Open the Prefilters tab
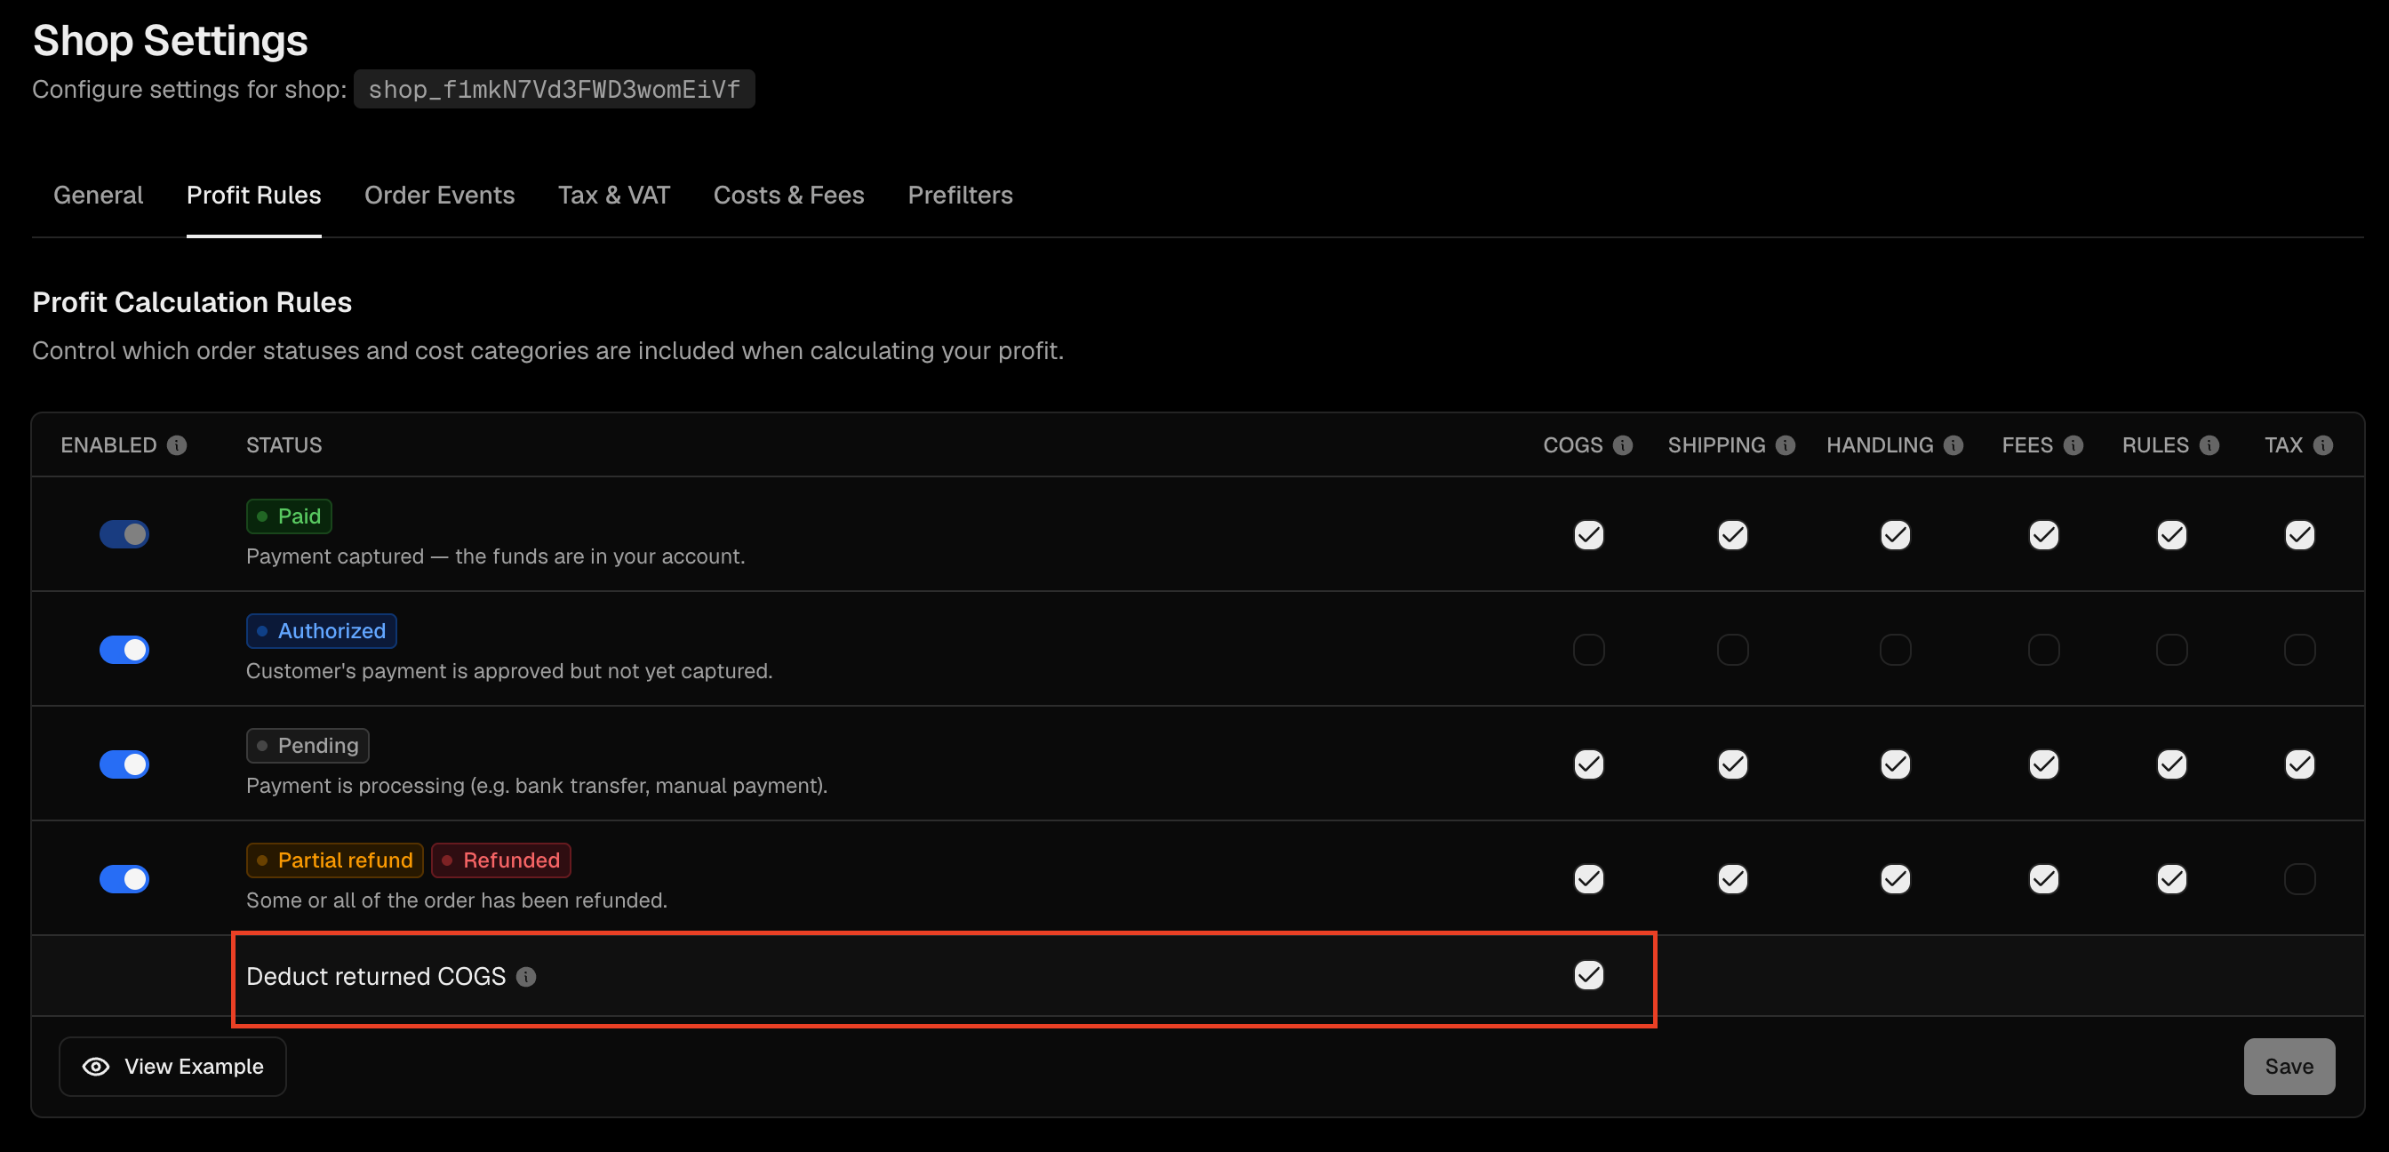 point(960,195)
